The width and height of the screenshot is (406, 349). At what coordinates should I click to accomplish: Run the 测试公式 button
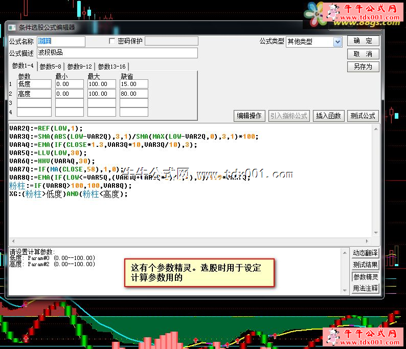click(363, 116)
